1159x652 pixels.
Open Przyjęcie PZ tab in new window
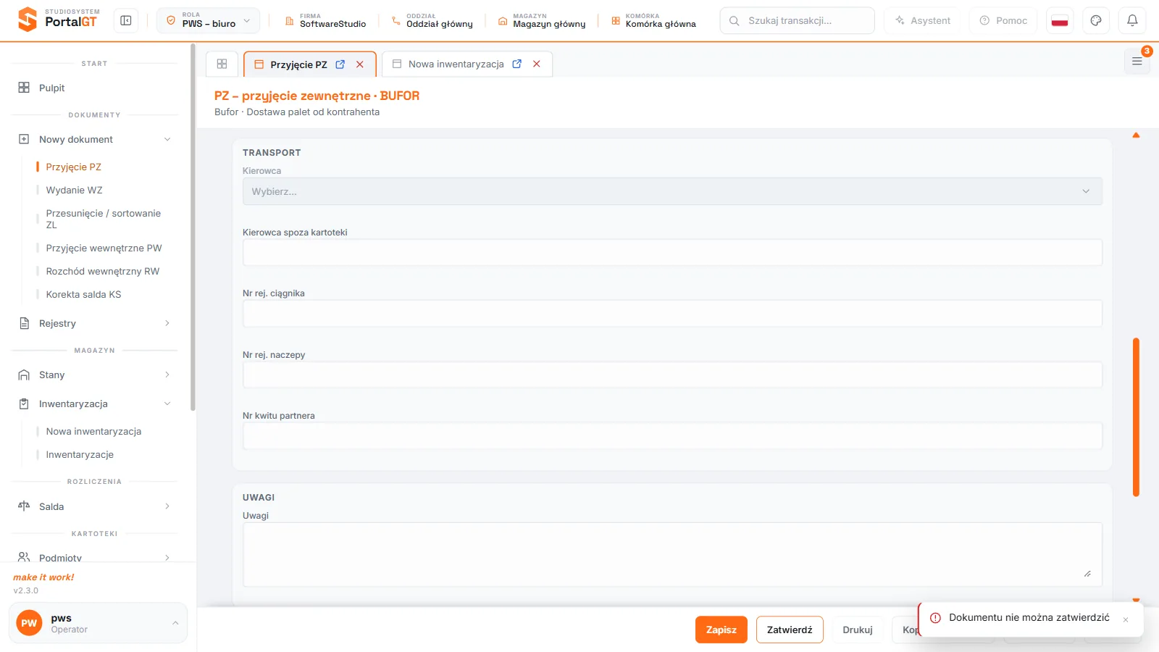click(x=340, y=64)
